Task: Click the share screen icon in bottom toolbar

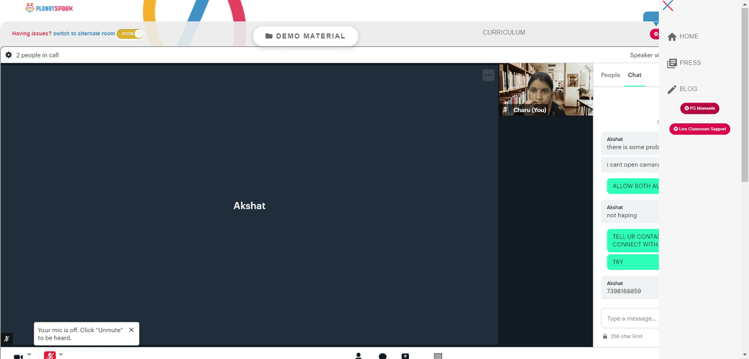Action: coord(405,356)
